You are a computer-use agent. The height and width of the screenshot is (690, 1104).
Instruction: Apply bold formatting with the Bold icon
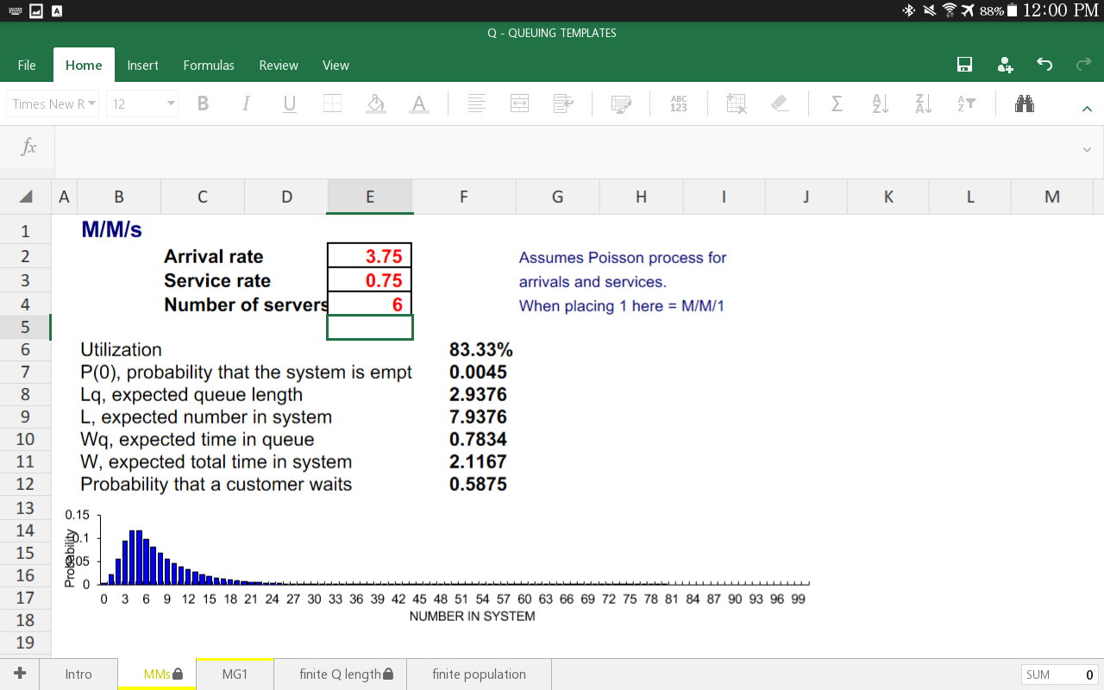(203, 103)
